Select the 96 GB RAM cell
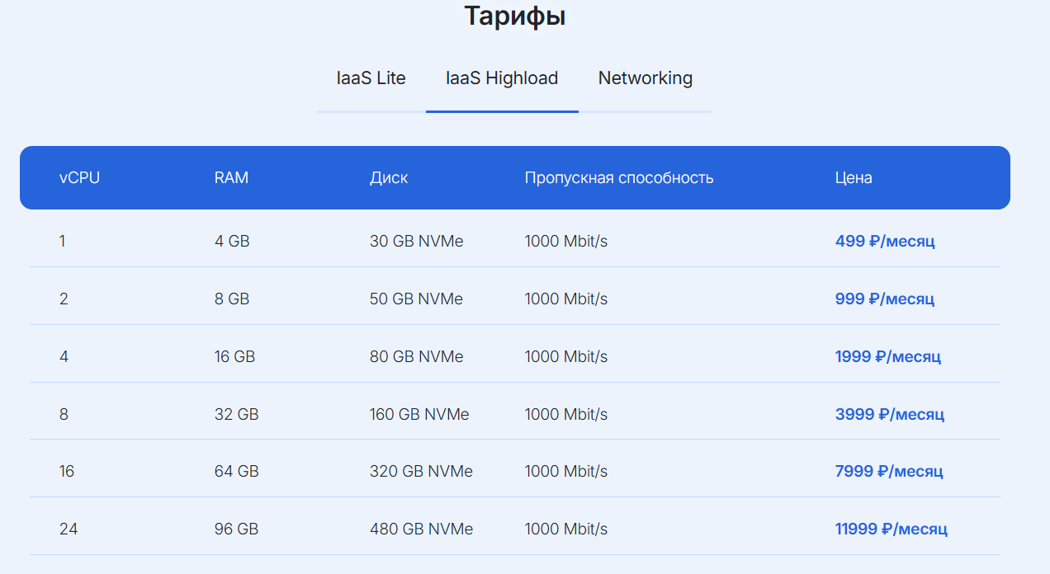Screen dimensions: 1050x574 tap(236, 529)
